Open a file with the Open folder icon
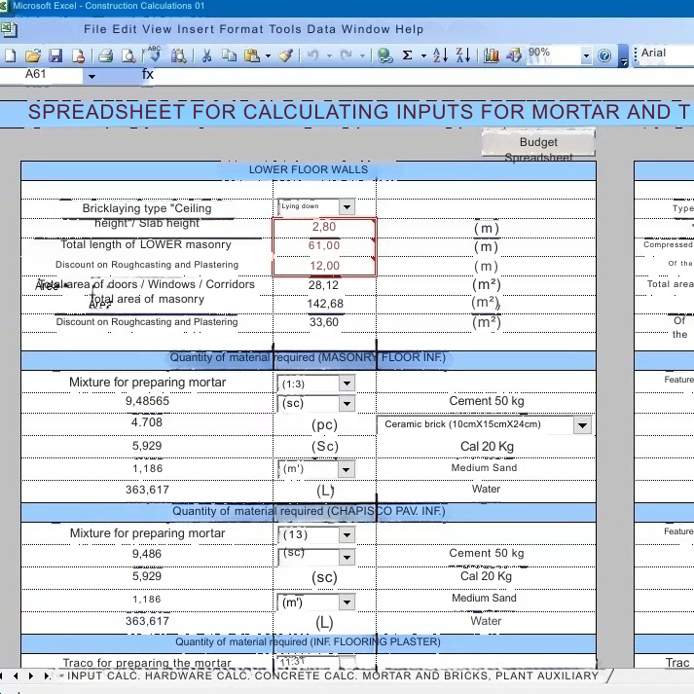Screen dimensions: 694x694 point(32,55)
